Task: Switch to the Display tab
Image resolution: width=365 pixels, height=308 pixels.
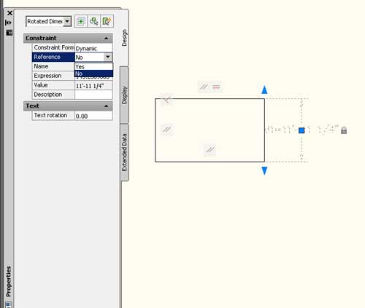Action: [124, 95]
